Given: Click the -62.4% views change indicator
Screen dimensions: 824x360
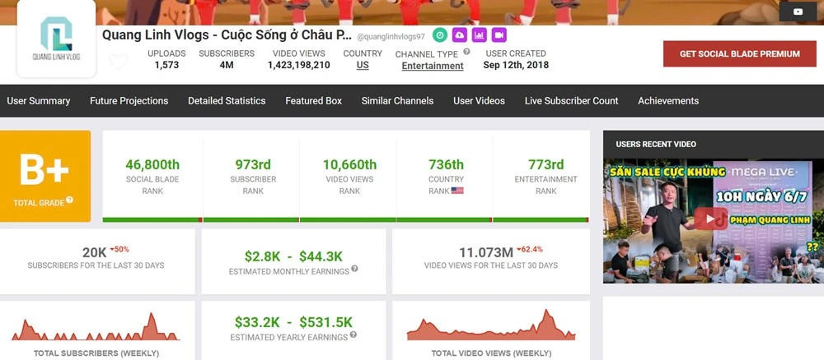Looking at the screenshot, I should (x=529, y=249).
